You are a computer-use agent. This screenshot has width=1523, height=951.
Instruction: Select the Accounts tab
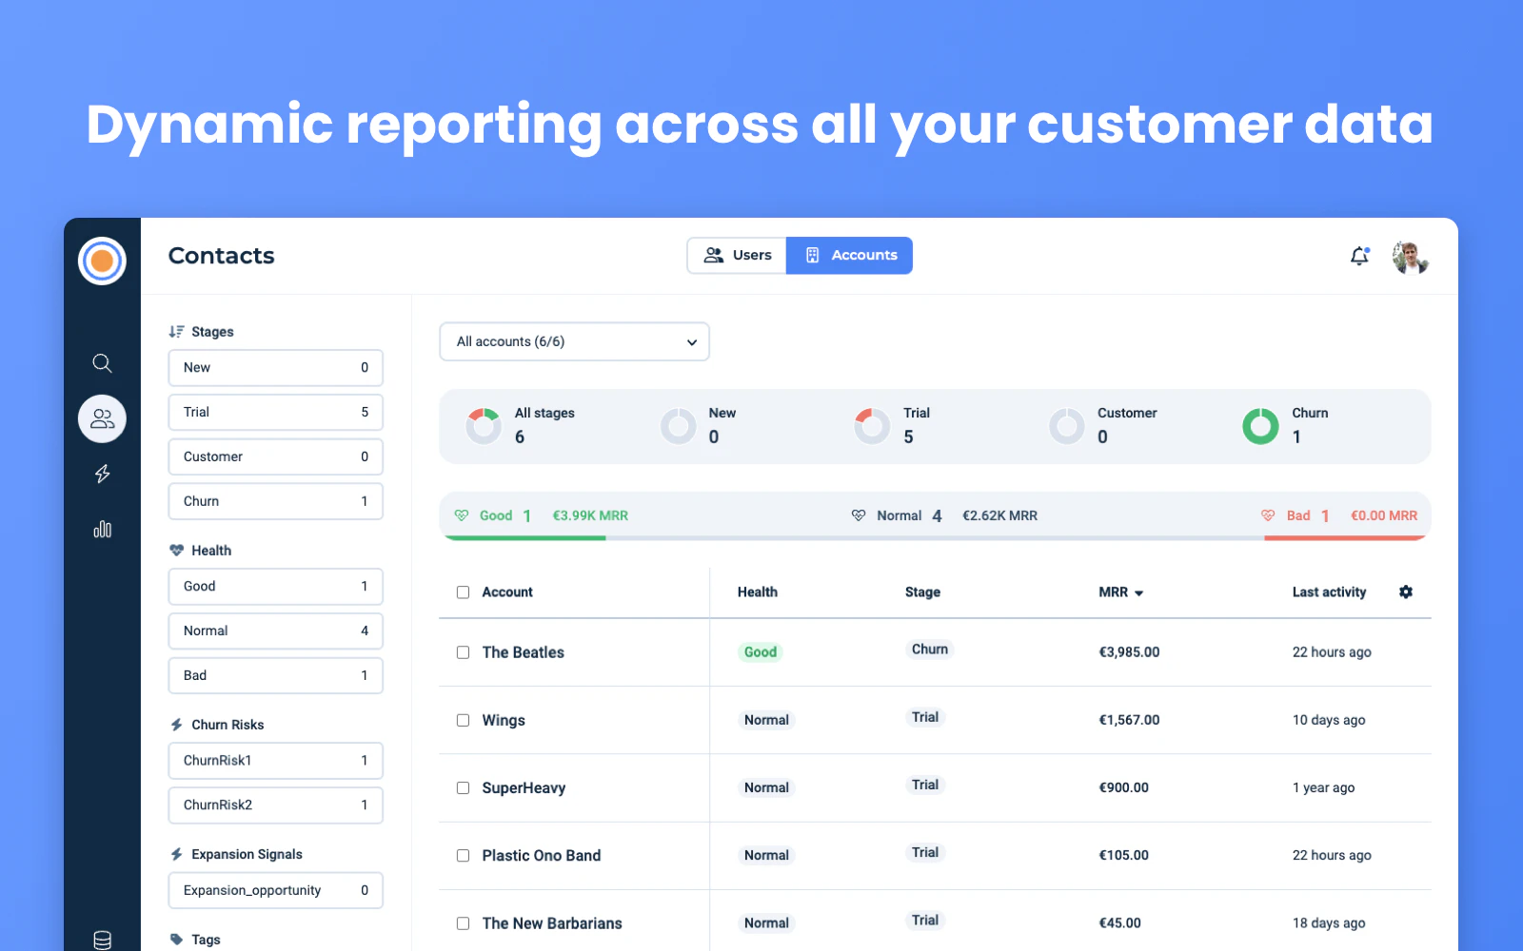point(849,255)
